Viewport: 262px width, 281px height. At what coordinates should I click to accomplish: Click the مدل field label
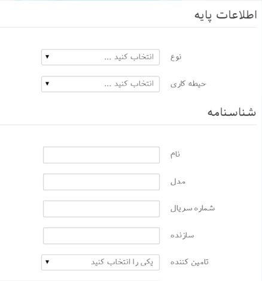178,182
